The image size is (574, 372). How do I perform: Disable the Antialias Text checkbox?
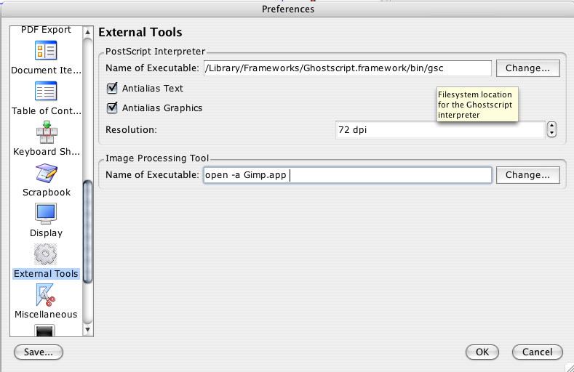pyautogui.click(x=112, y=88)
